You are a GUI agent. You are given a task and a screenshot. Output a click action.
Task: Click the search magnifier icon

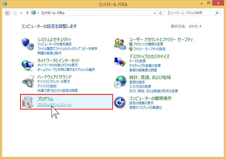coord(217,13)
